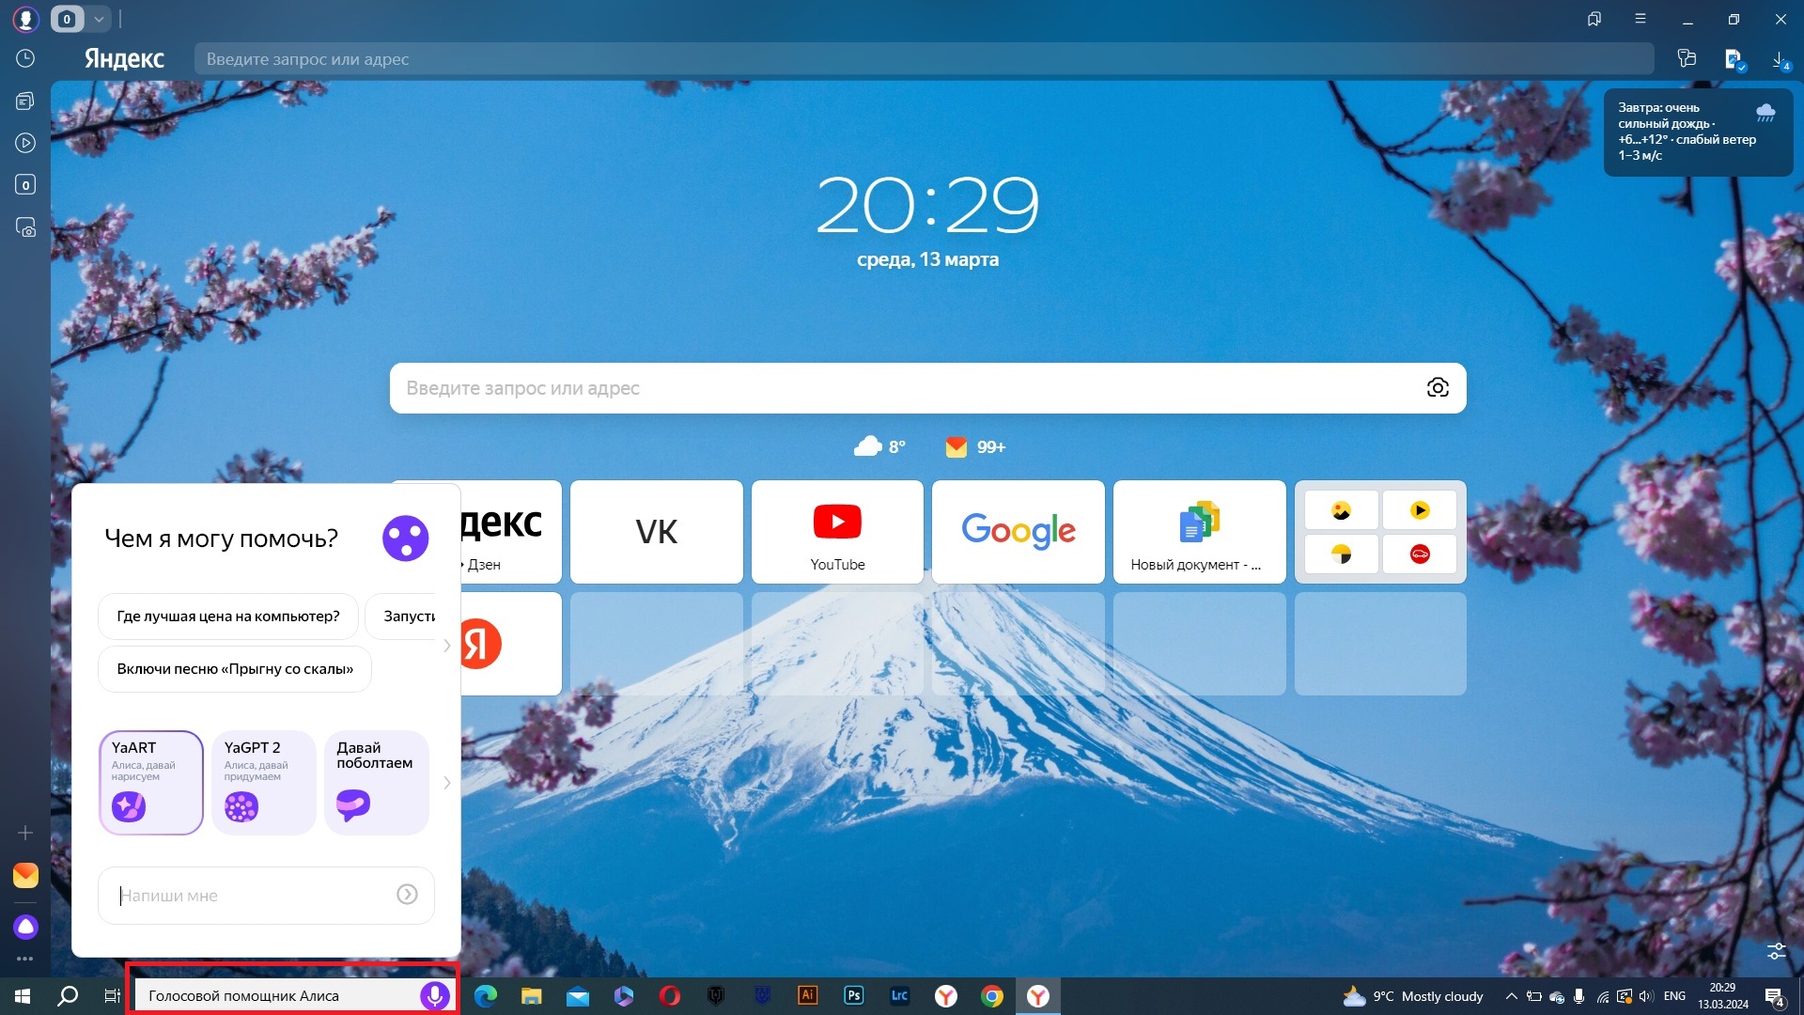This screenshot has width=1804, height=1015.
Task: Open the Alice assistant icon in the sidebar
Action: [25, 927]
